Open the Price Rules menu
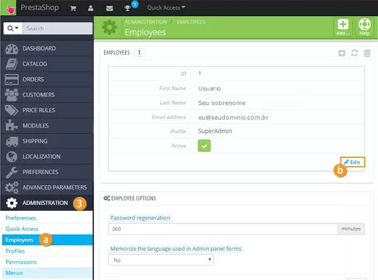Image resolution: width=378 pixels, height=280 pixels. tap(47, 110)
